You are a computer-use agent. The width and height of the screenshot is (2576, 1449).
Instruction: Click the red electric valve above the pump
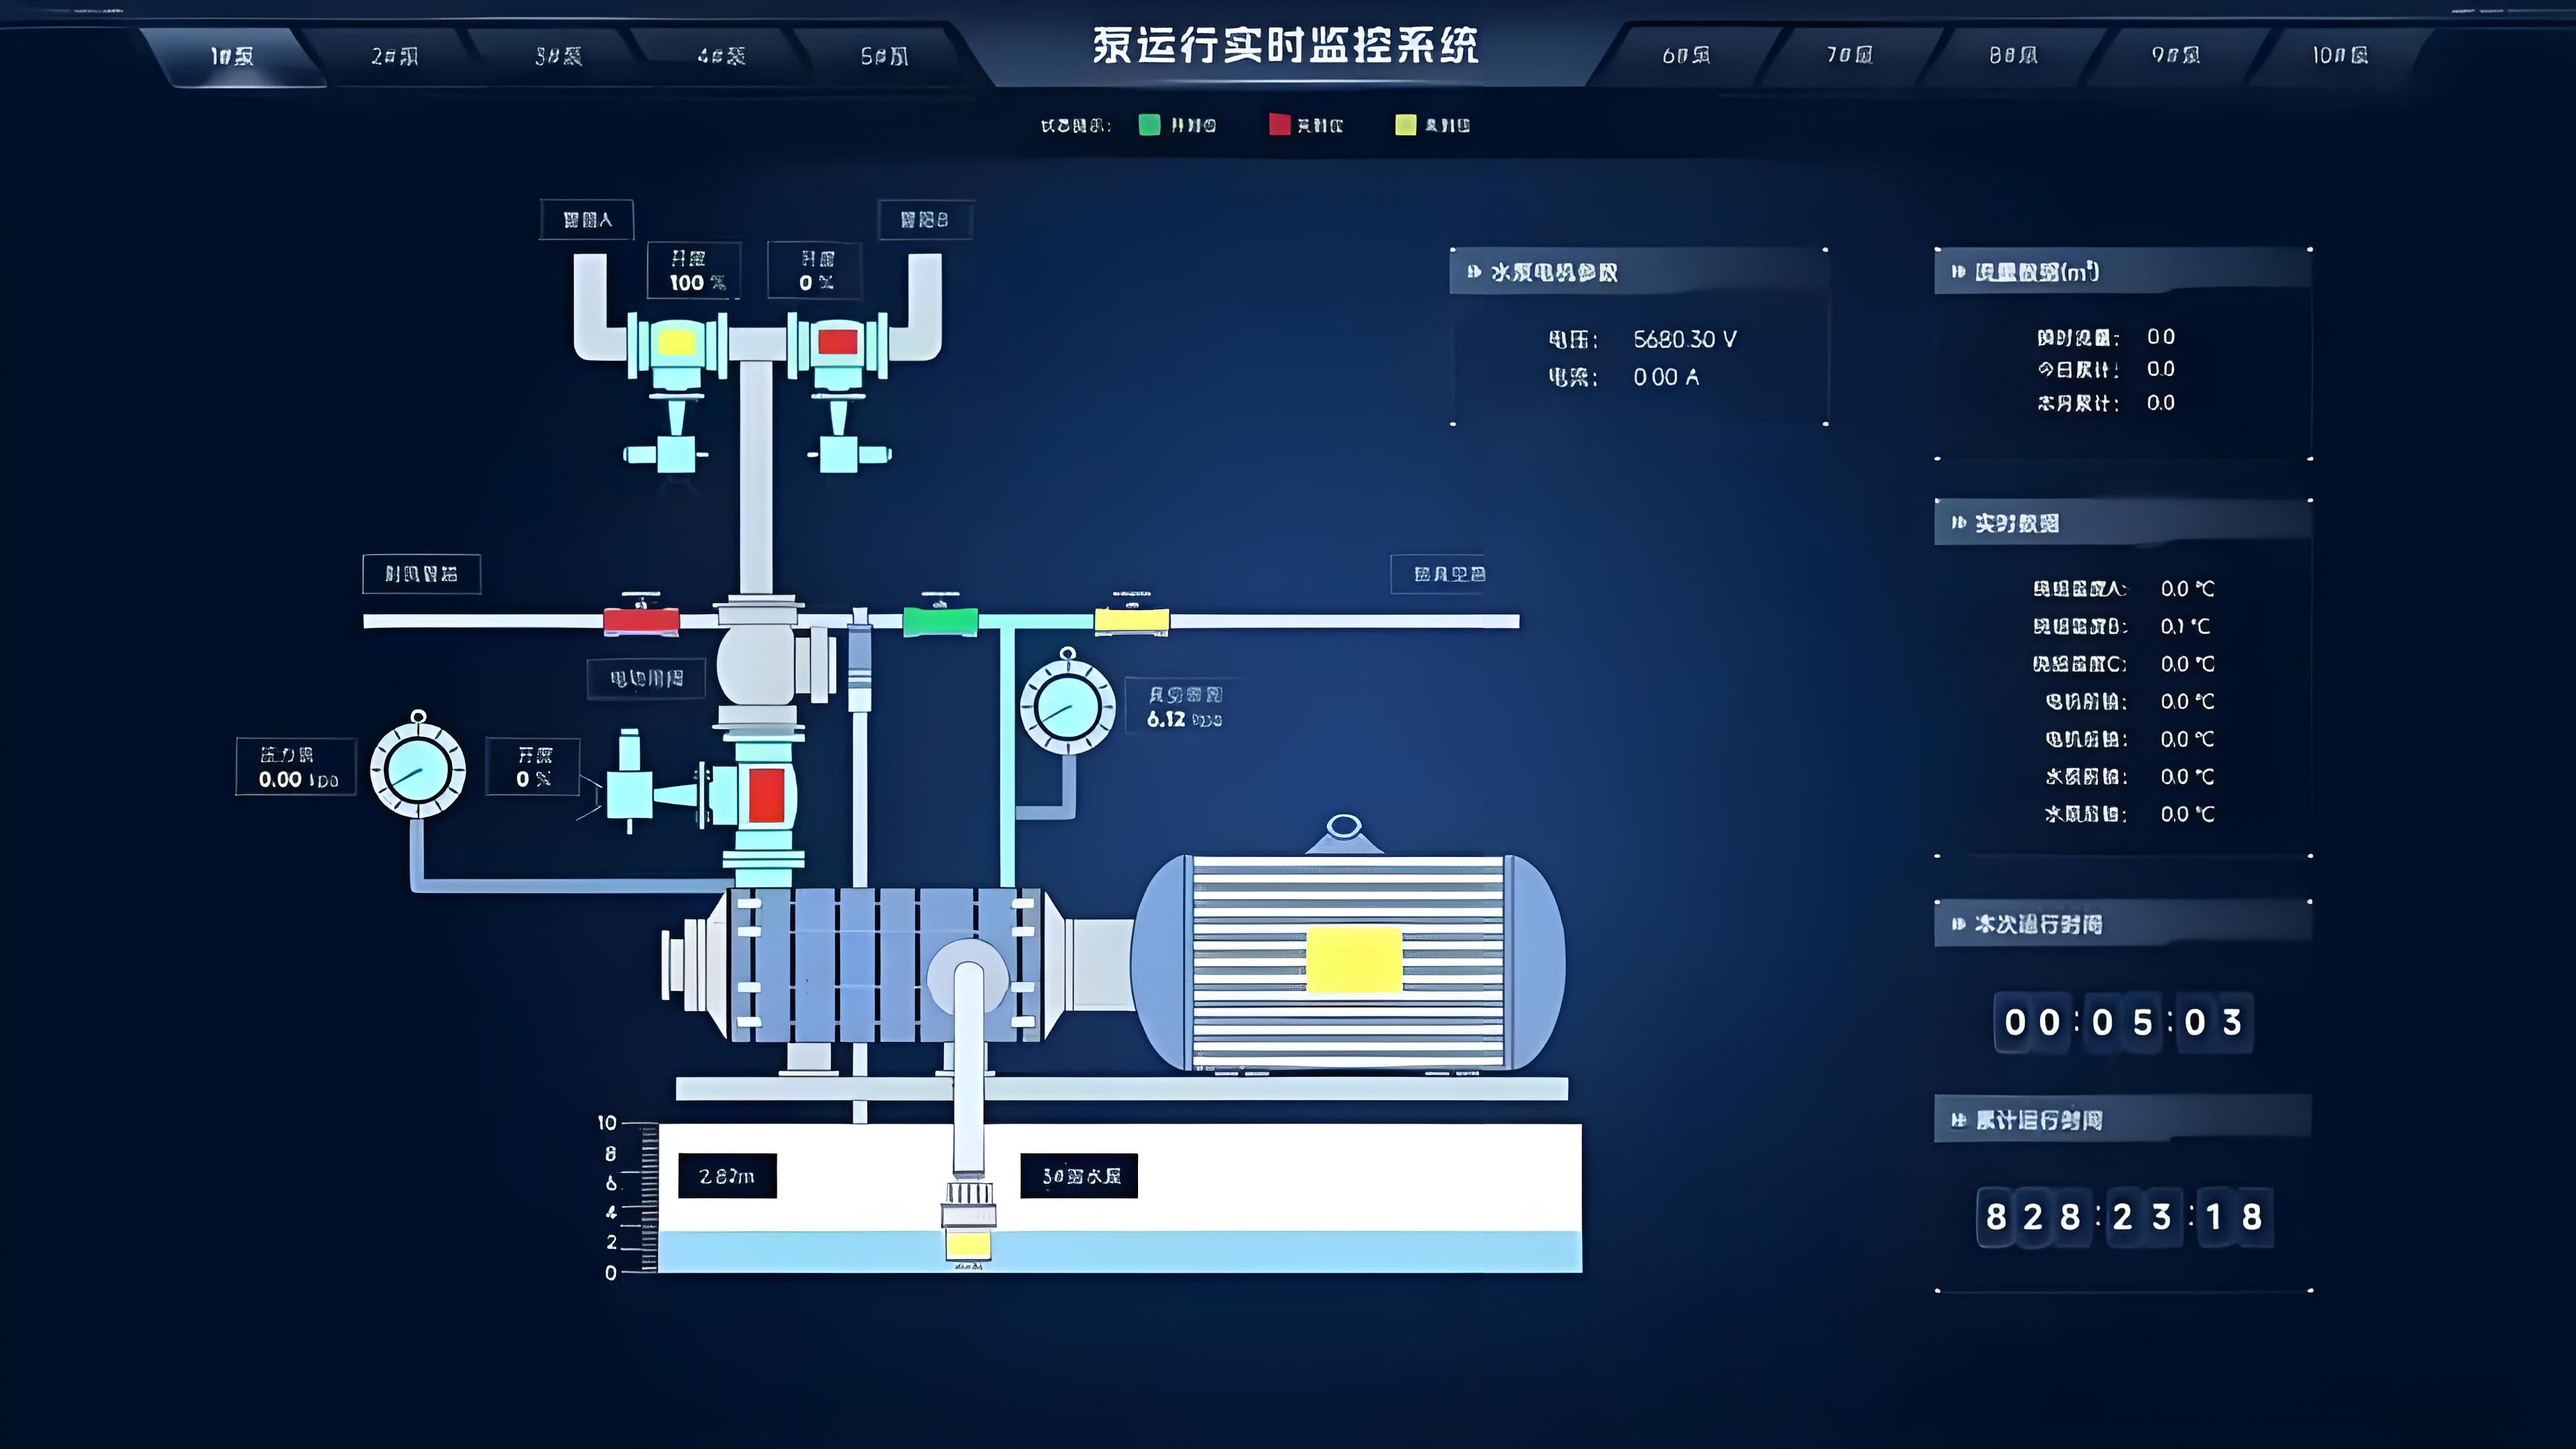(766, 795)
